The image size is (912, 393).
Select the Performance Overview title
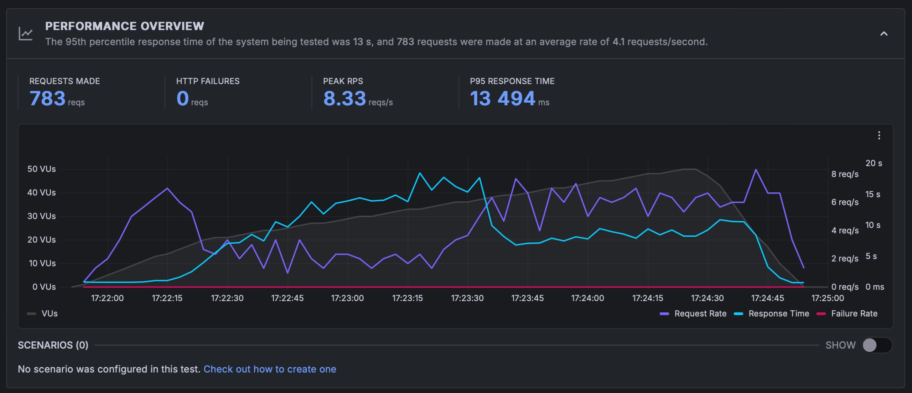[124, 26]
